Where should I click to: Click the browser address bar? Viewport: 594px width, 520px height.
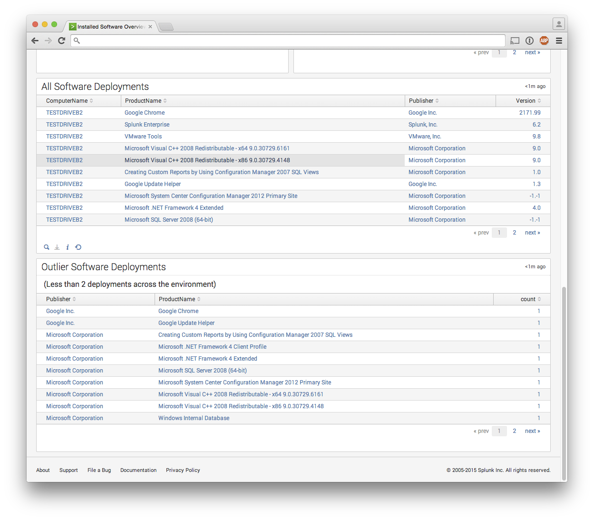coord(288,41)
